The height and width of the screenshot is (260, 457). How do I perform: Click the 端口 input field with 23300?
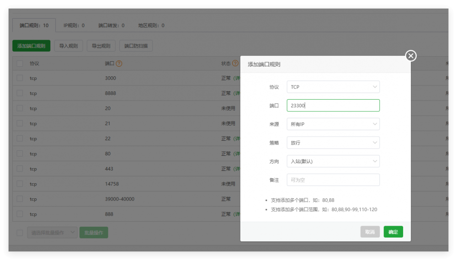coord(333,106)
